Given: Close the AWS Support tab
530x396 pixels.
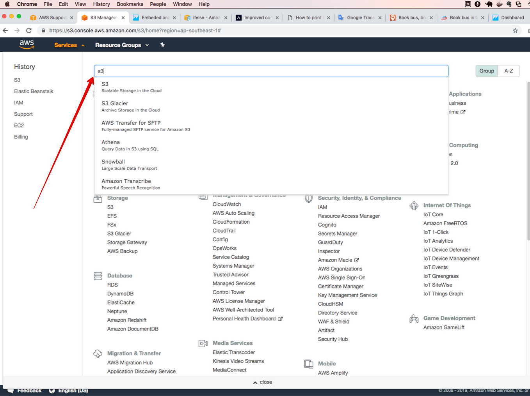Looking at the screenshot, I should point(71,18).
